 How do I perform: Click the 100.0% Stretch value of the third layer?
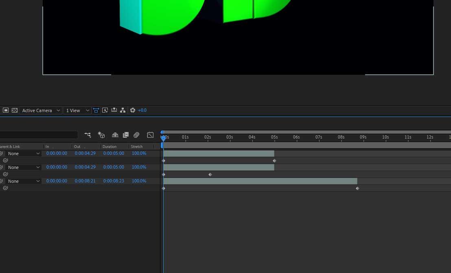(x=139, y=181)
